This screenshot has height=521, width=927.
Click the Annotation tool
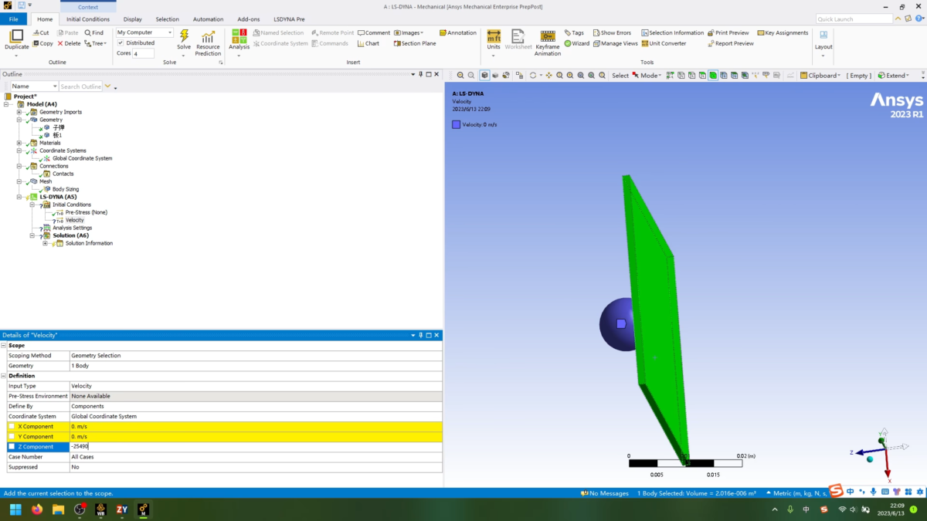[457, 32]
